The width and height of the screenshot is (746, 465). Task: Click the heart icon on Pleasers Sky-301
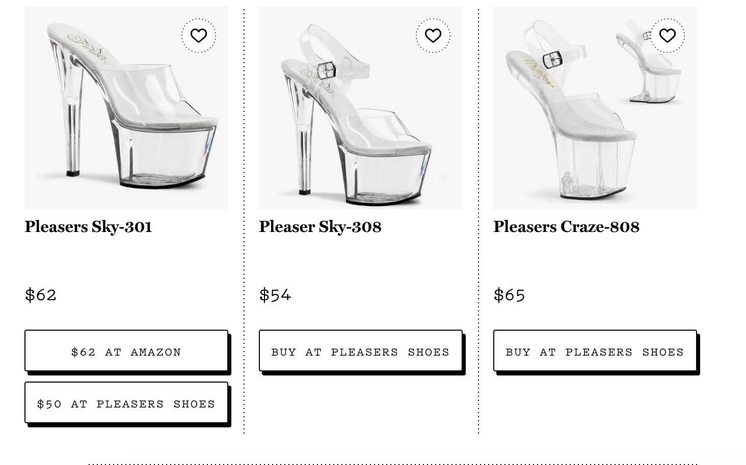(199, 36)
